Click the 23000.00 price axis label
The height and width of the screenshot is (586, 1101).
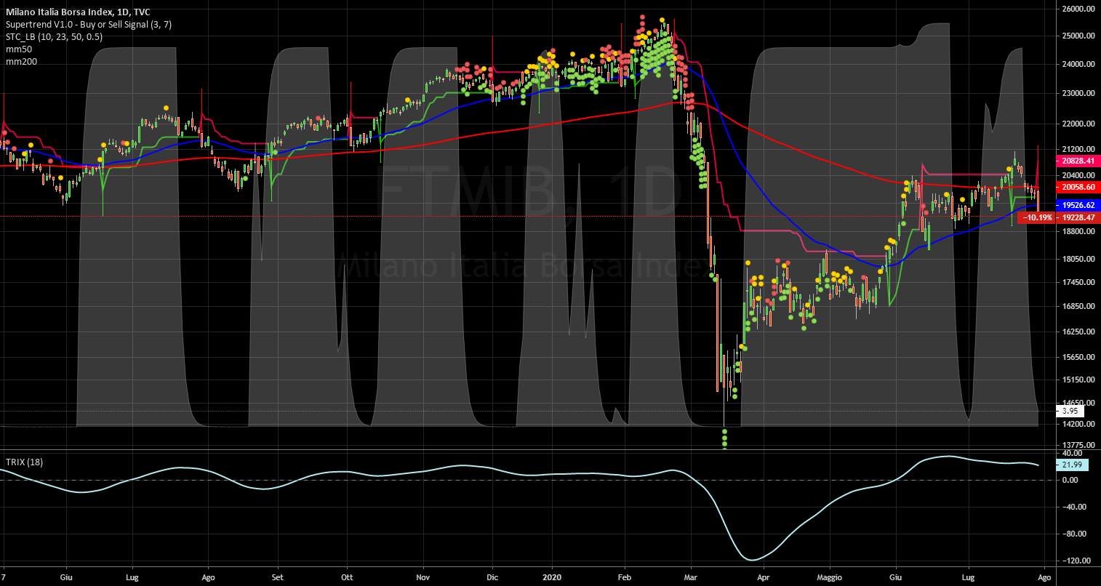[1078, 93]
